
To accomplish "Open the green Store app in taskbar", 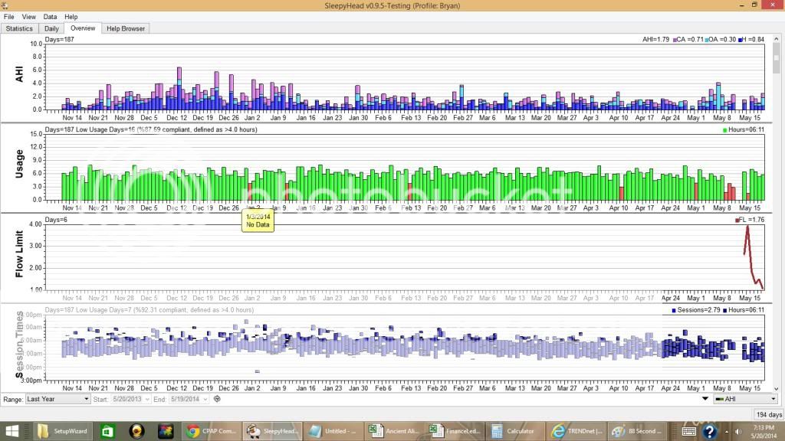I will coord(107,431).
